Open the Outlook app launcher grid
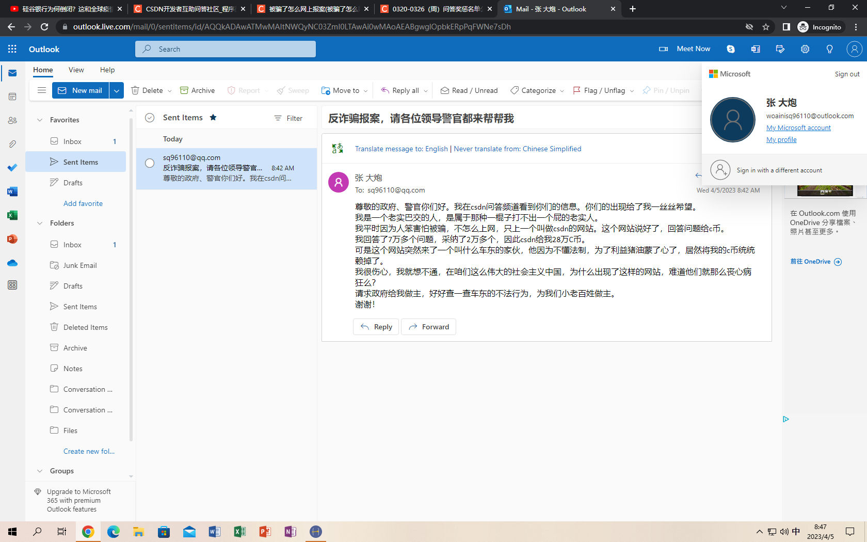This screenshot has width=867, height=542. pyautogui.click(x=12, y=49)
